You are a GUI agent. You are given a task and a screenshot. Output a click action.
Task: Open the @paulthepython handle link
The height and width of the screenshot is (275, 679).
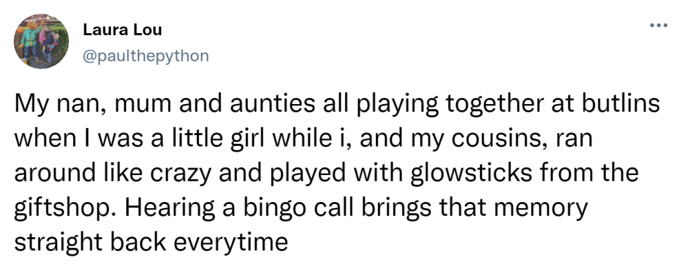click(145, 56)
